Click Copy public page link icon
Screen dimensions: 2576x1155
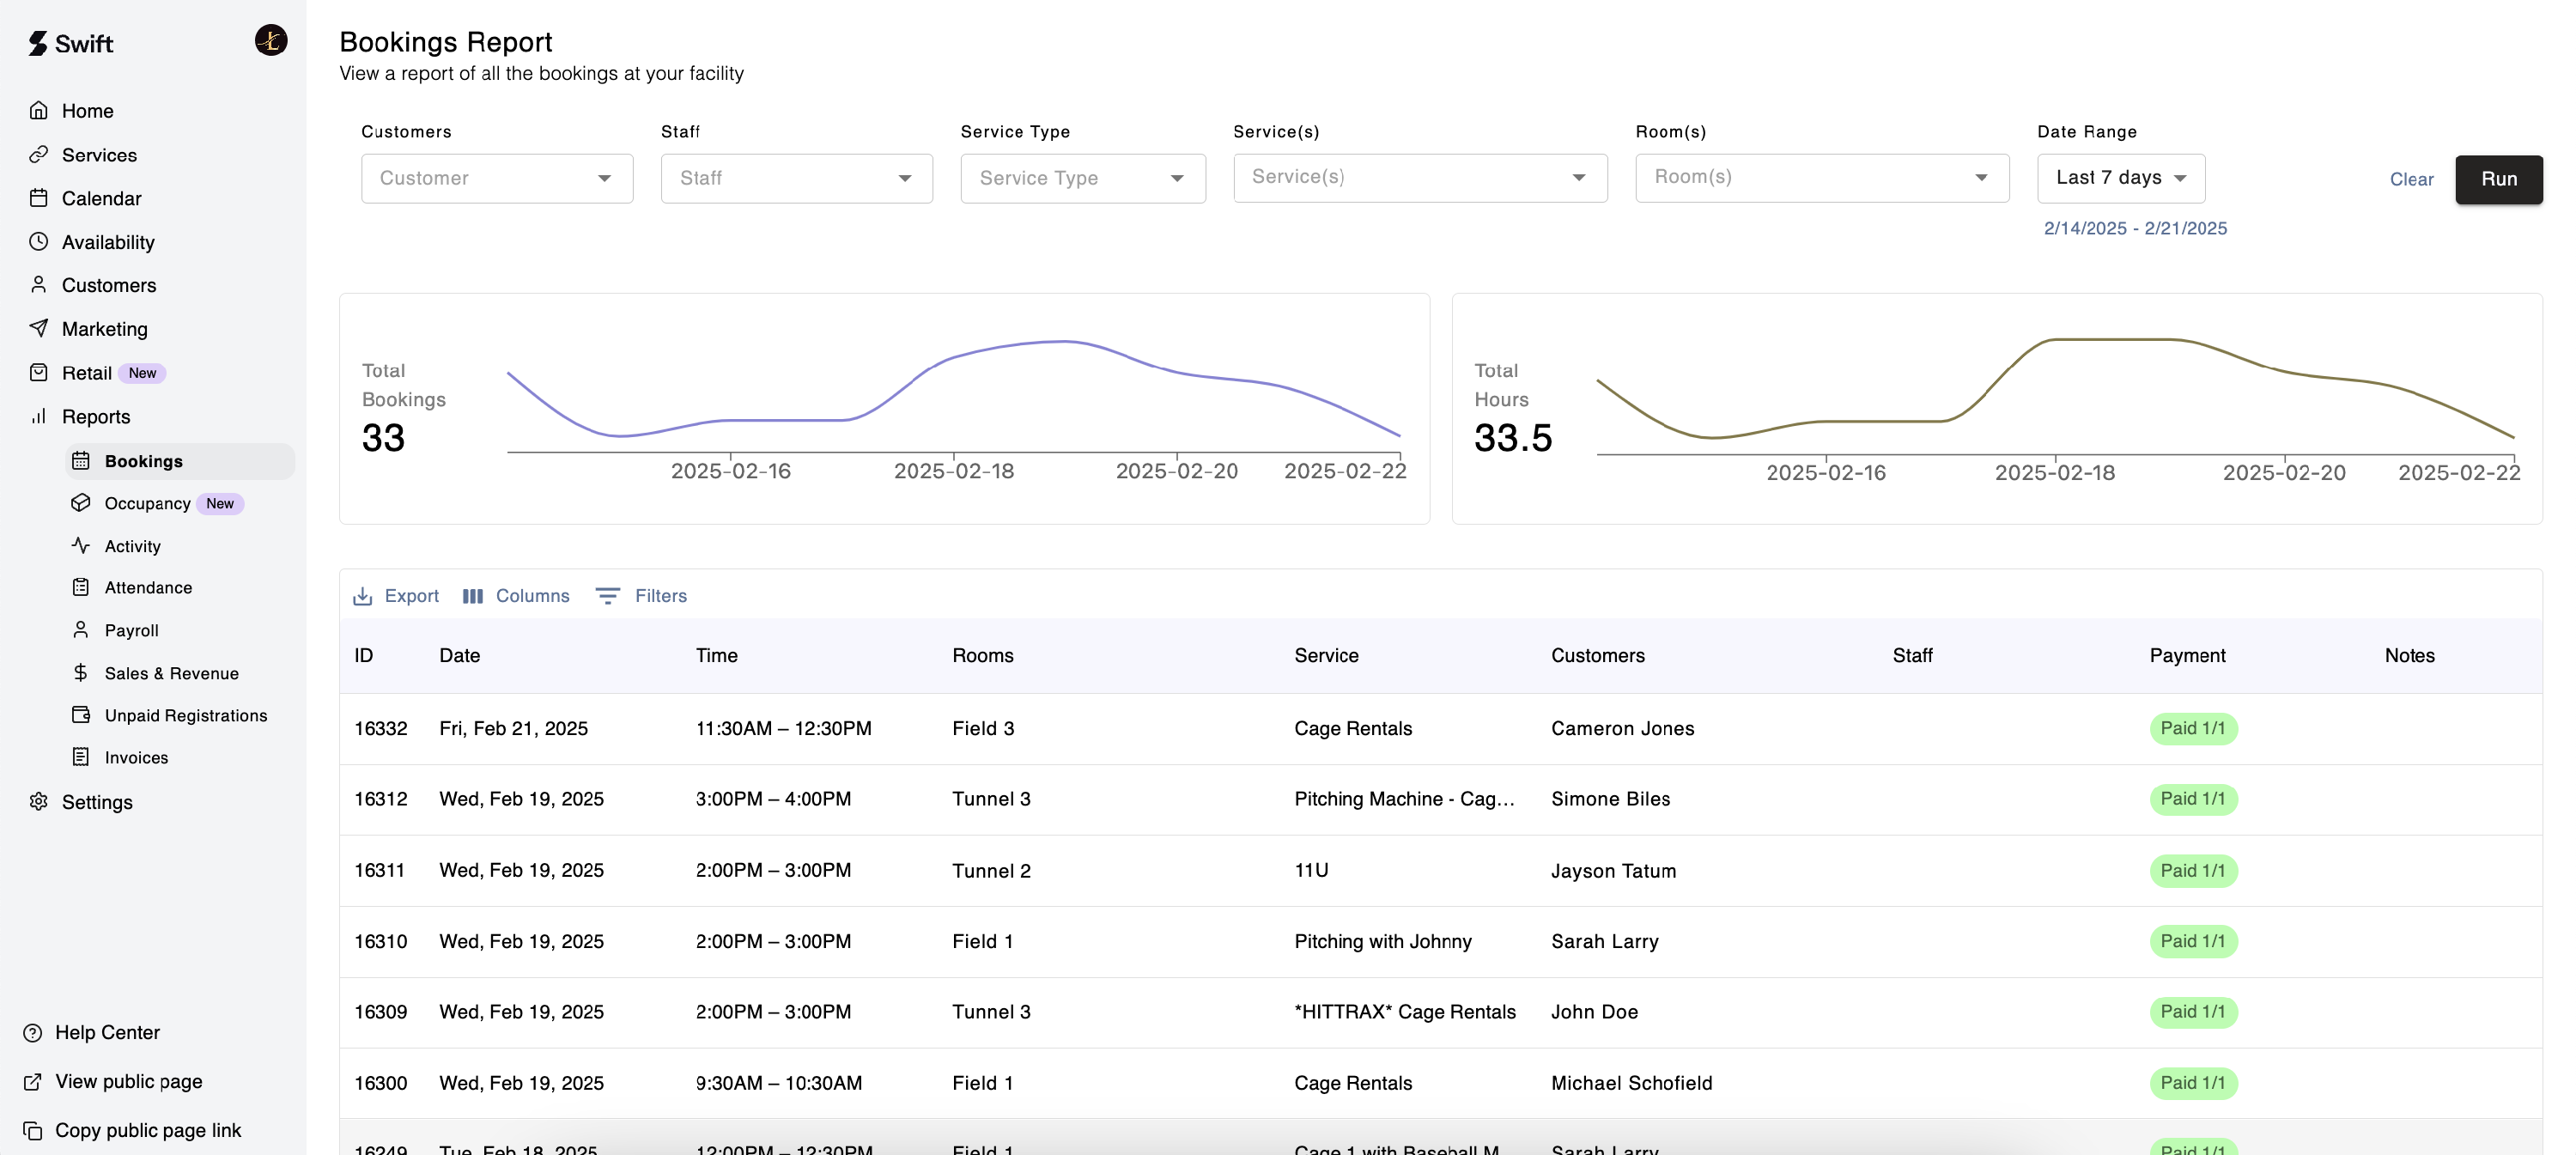coord(32,1130)
